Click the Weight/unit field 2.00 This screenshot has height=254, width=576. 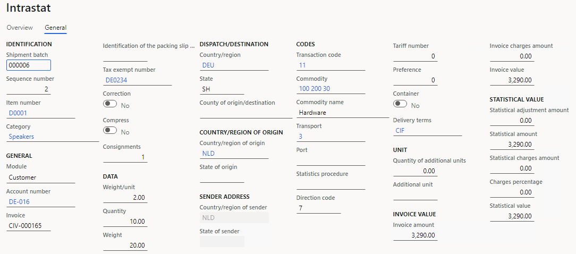(125, 198)
